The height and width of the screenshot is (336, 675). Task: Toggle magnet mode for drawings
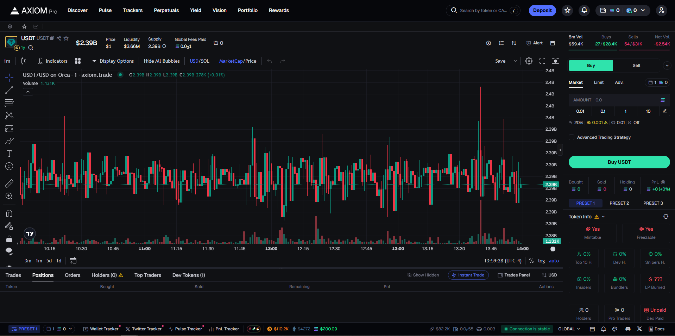coord(10,213)
